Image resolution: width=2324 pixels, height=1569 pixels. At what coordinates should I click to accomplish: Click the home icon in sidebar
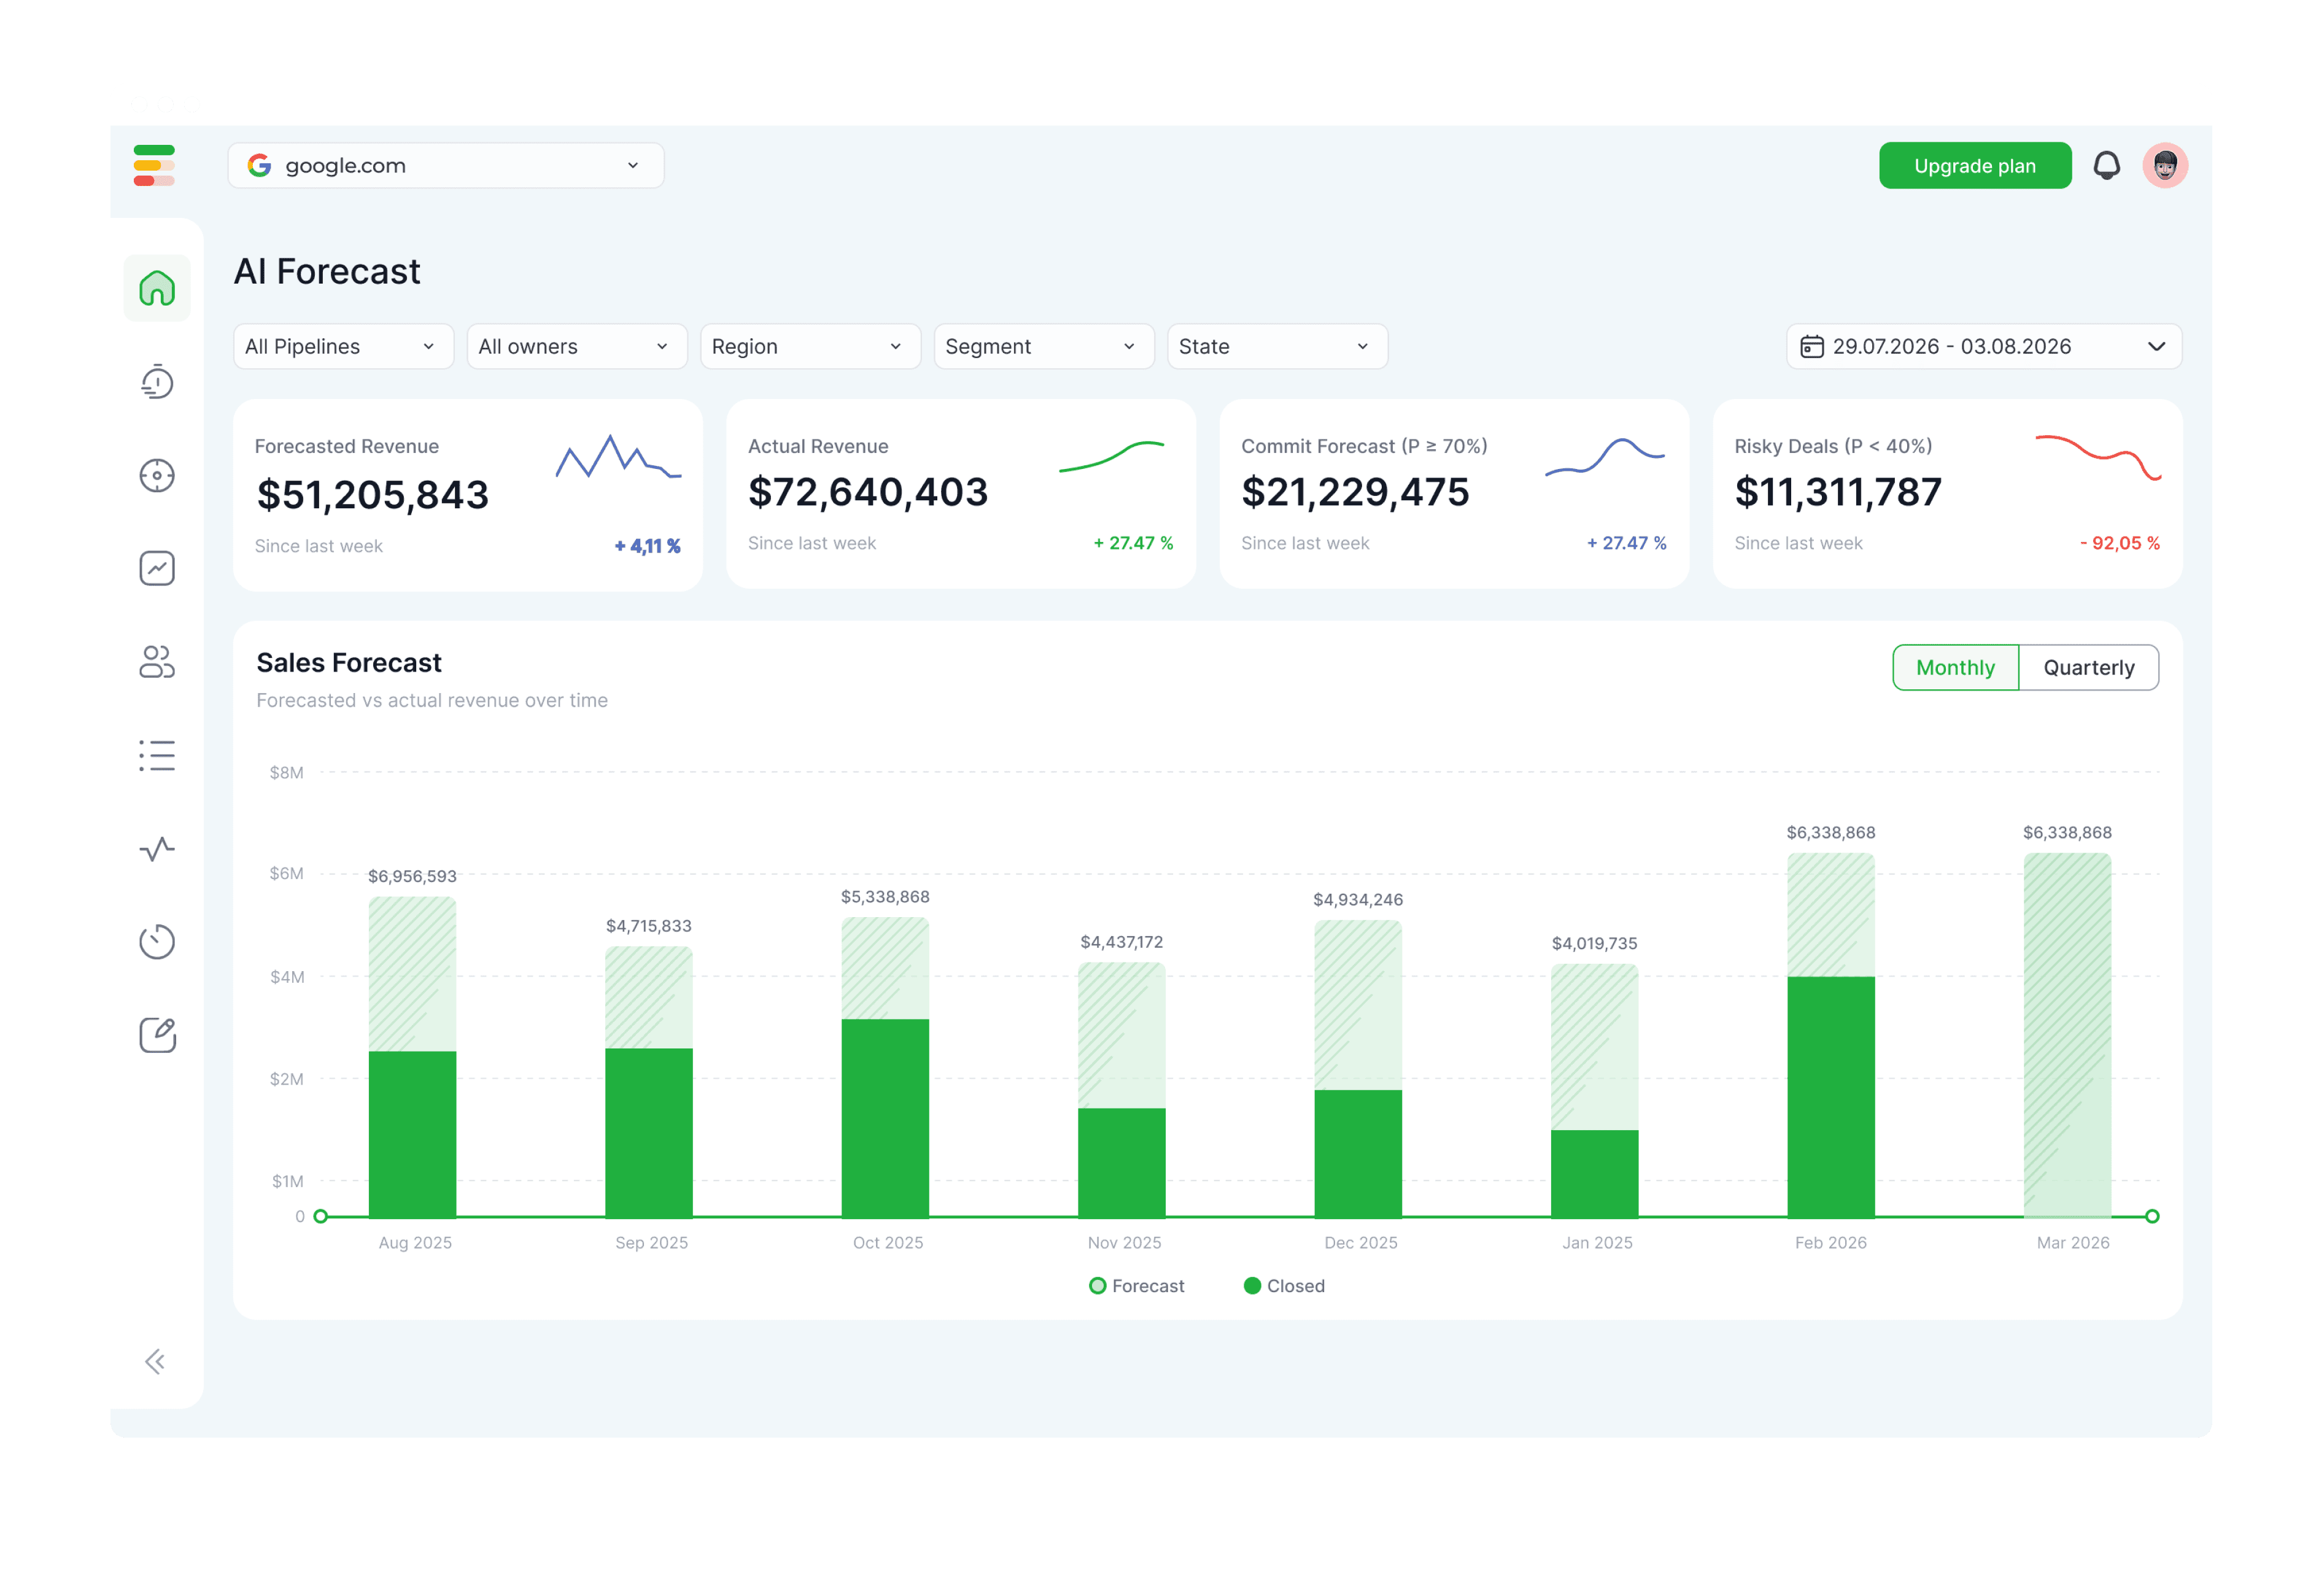pyautogui.click(x=157, y=288)
